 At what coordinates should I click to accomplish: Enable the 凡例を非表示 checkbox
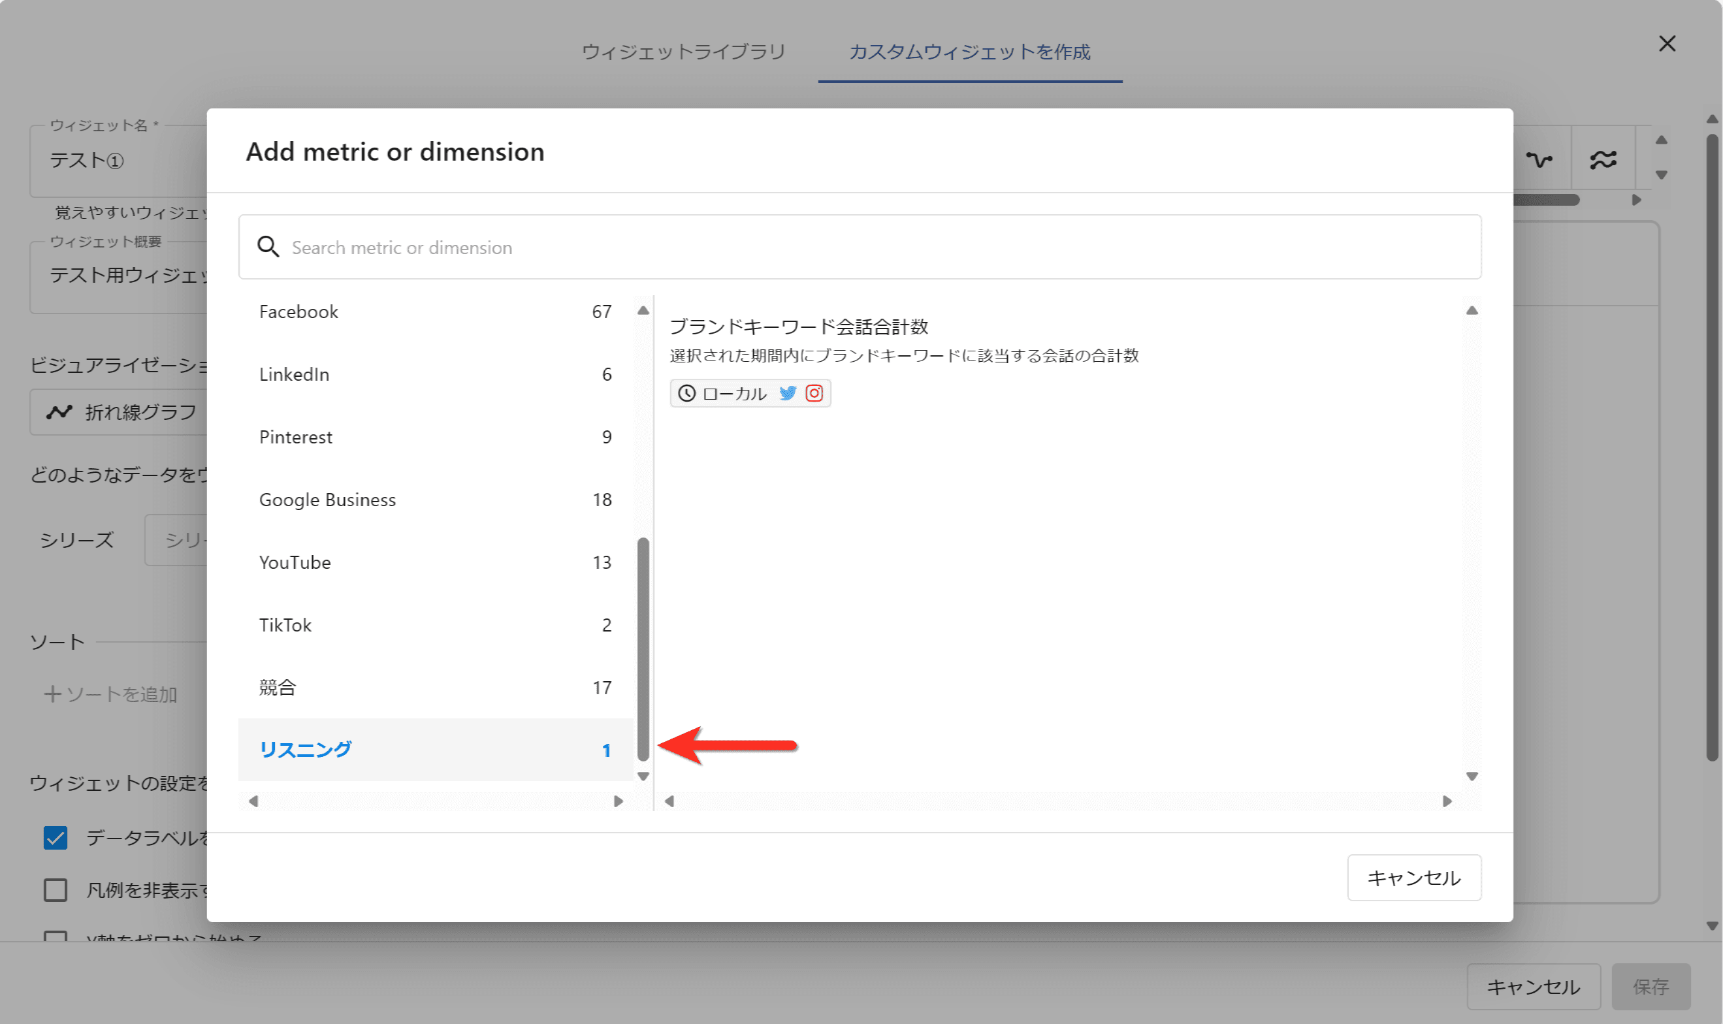pyautogui.click(x=56, y=890)
